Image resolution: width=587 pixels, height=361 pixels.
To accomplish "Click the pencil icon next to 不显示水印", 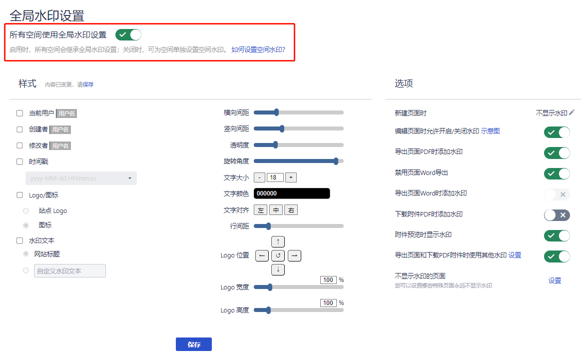I will click(572, 113).
